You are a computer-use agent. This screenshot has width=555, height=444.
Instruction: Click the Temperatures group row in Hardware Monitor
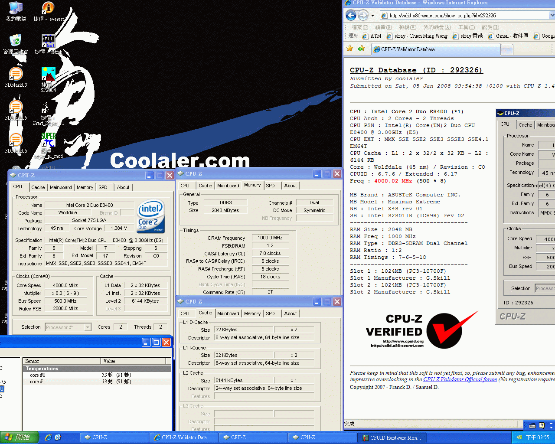[97, 369]
